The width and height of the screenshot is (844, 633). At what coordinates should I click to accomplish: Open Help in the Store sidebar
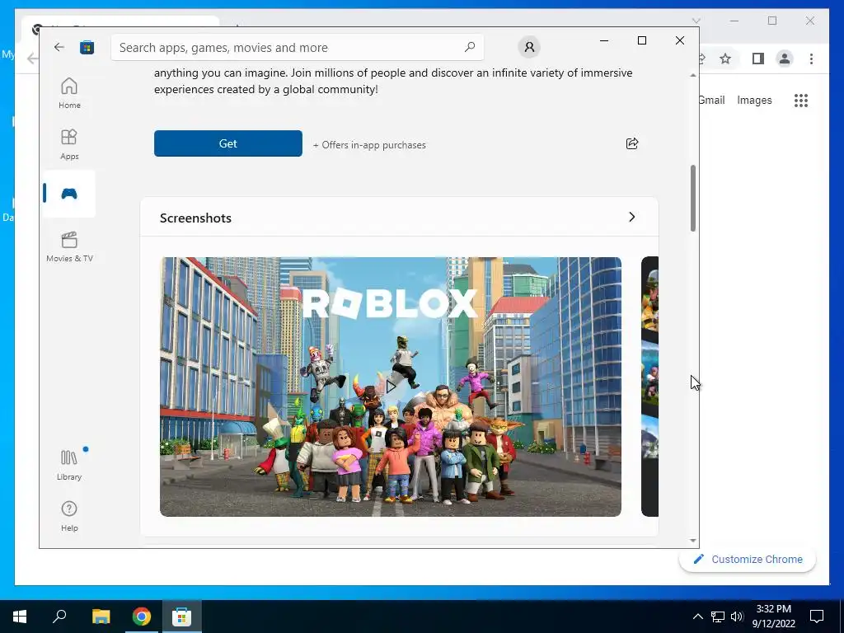click(x=69, y=516)
